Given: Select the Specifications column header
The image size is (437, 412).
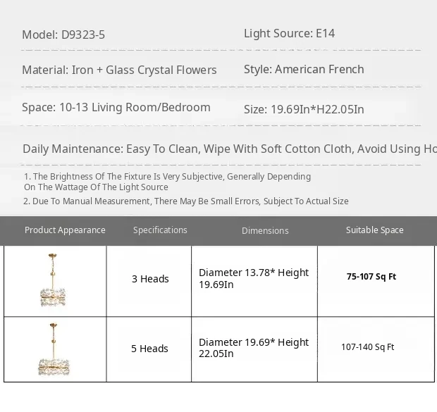Looking at the screenshot, I should (x=160, y=230).
